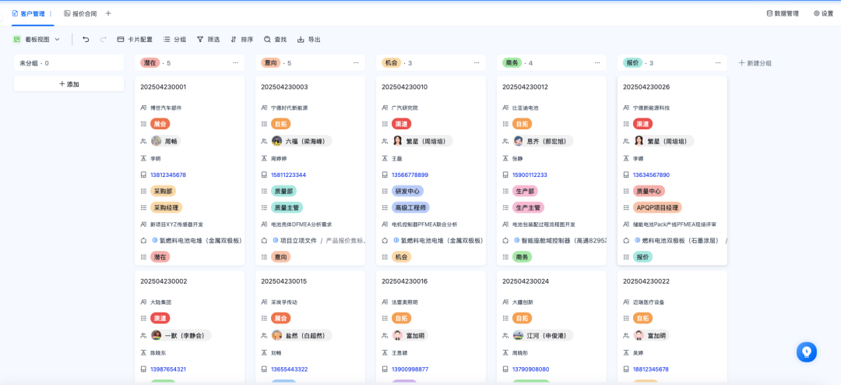Open card 202504230010
This screenshot has height=385, width=841.
(404, 87)
